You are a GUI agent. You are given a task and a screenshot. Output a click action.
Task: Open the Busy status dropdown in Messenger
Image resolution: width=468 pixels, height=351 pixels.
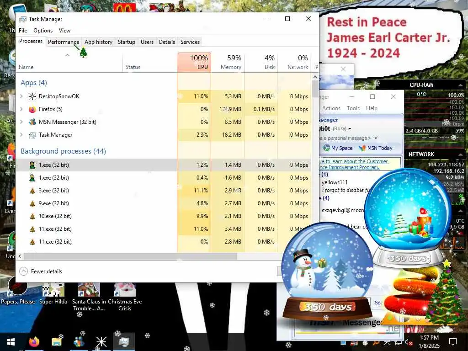pos(350,129)
